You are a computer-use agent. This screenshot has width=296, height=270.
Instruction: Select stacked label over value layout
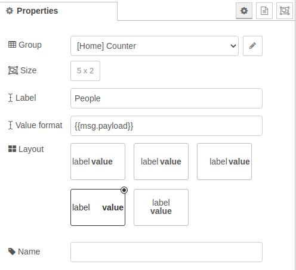[x=161, y=207]
